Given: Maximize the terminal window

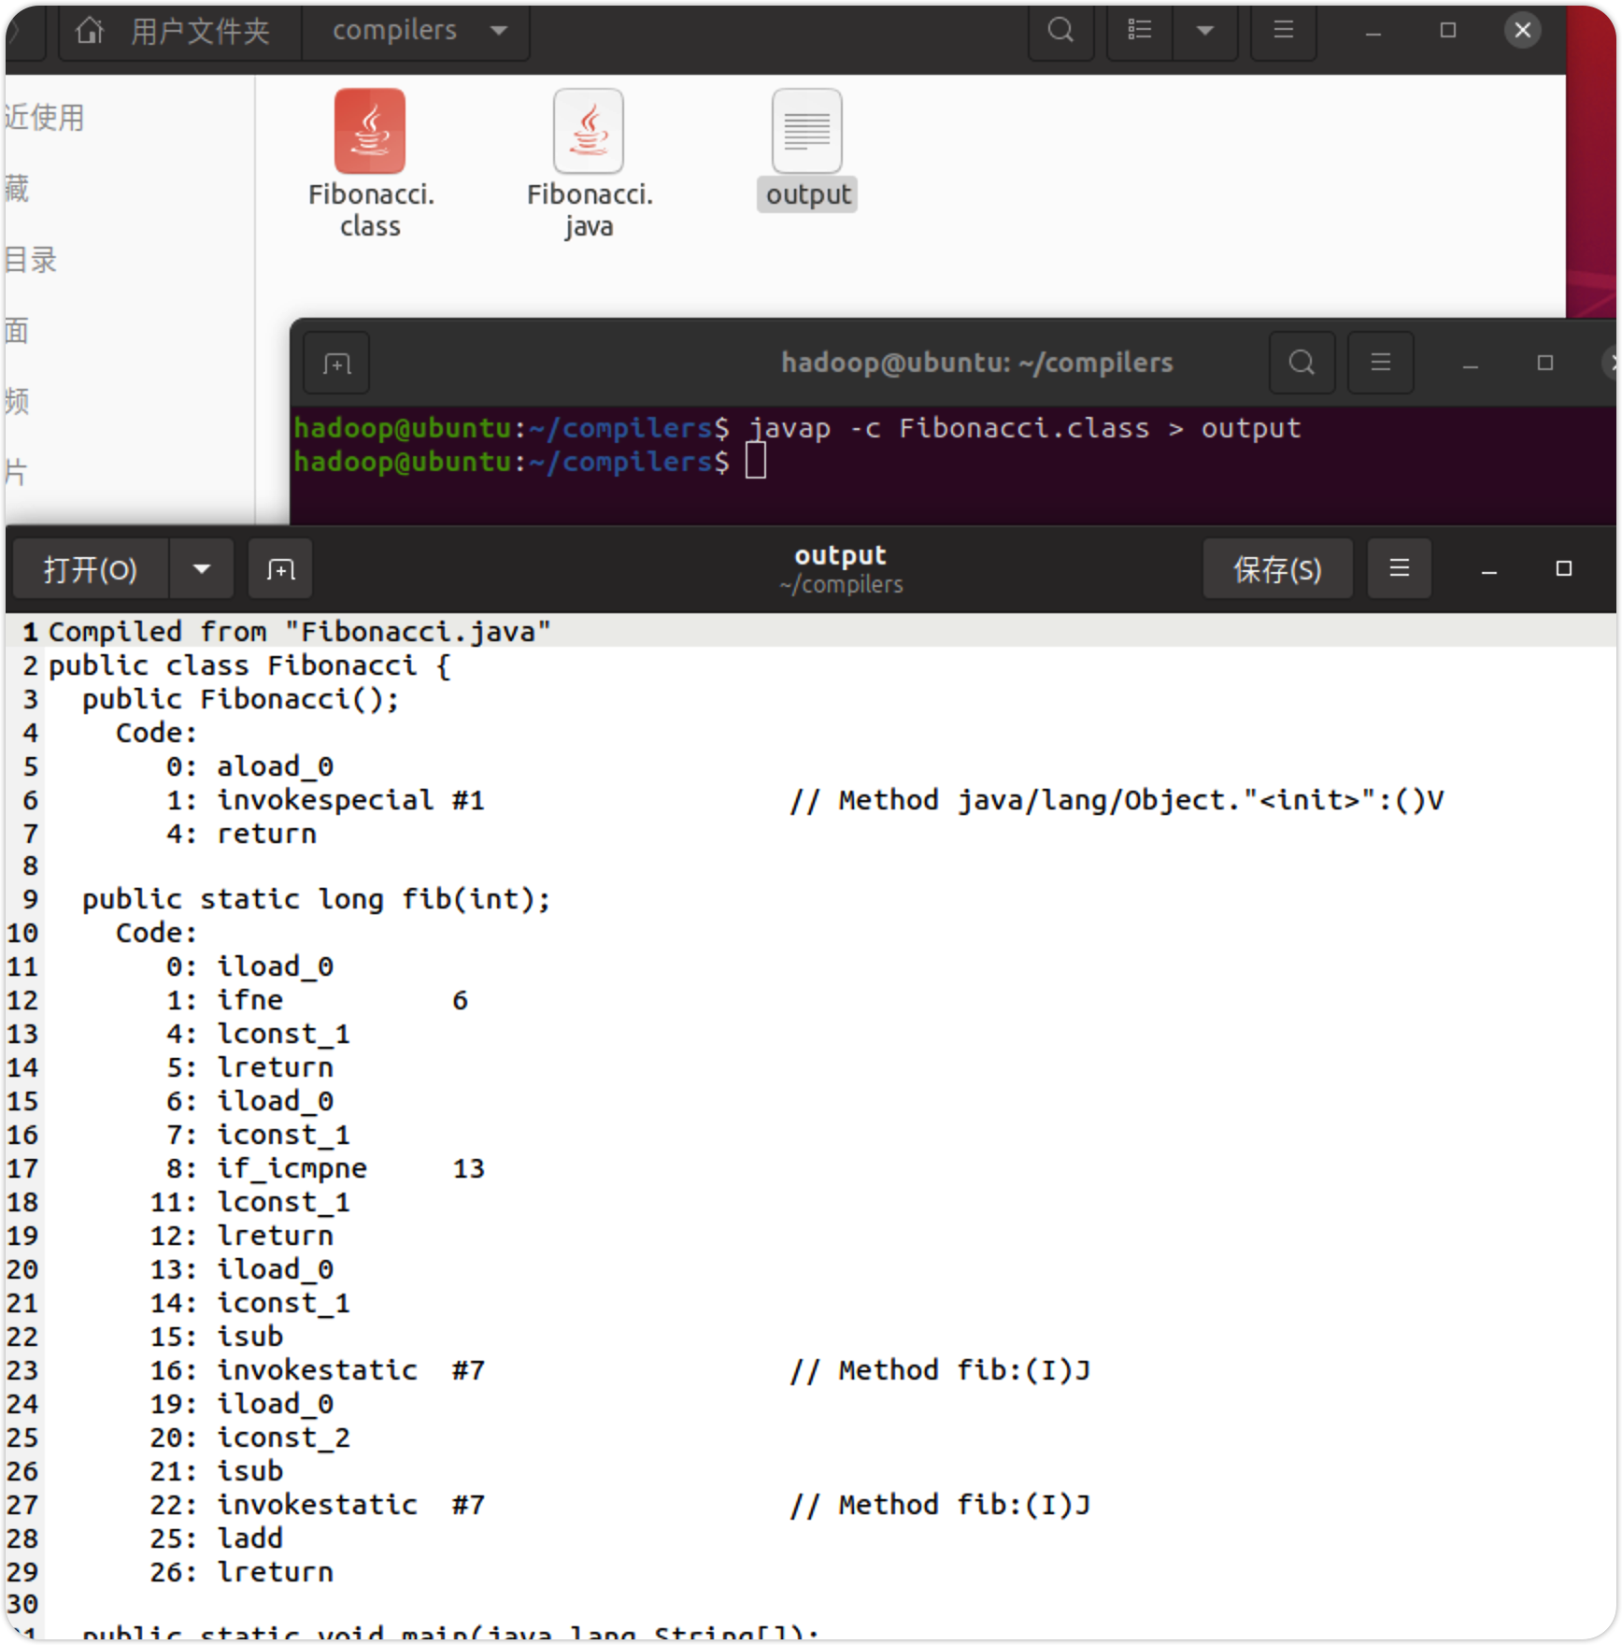Looking at the screenshot, I should click(1545, 363).
